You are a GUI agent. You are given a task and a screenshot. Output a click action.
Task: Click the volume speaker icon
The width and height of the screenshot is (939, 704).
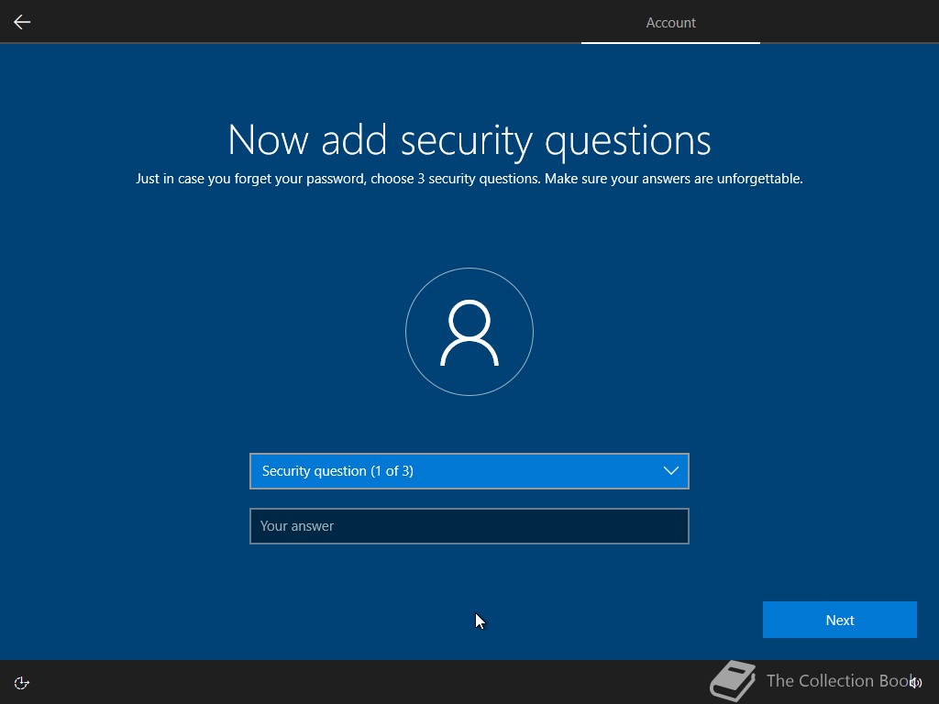[x=915, y=682]
